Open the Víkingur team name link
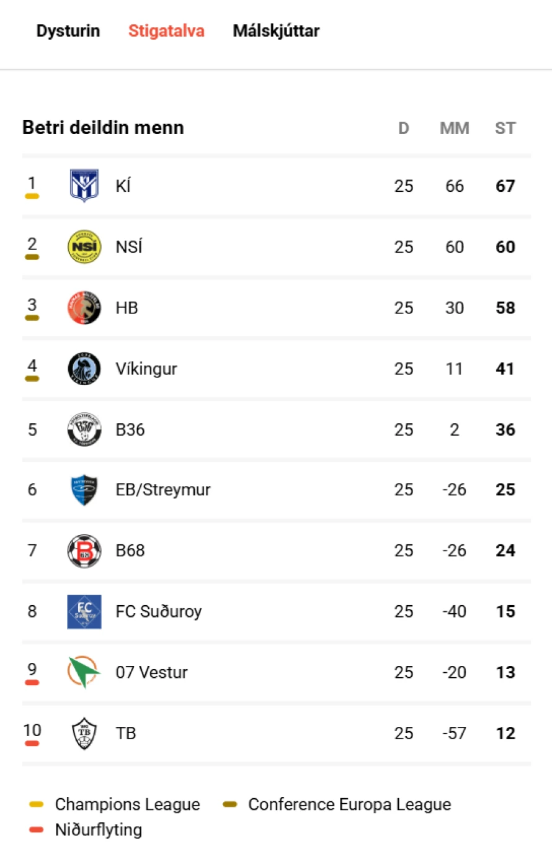This screenshot has height=864, width=552. click(x=146, y=369)
